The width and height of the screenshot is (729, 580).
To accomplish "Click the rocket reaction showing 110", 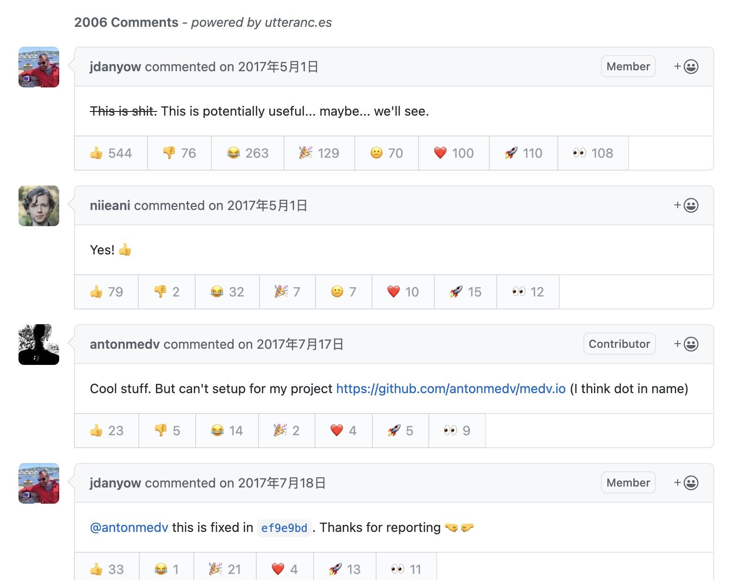I will (524, 153).
